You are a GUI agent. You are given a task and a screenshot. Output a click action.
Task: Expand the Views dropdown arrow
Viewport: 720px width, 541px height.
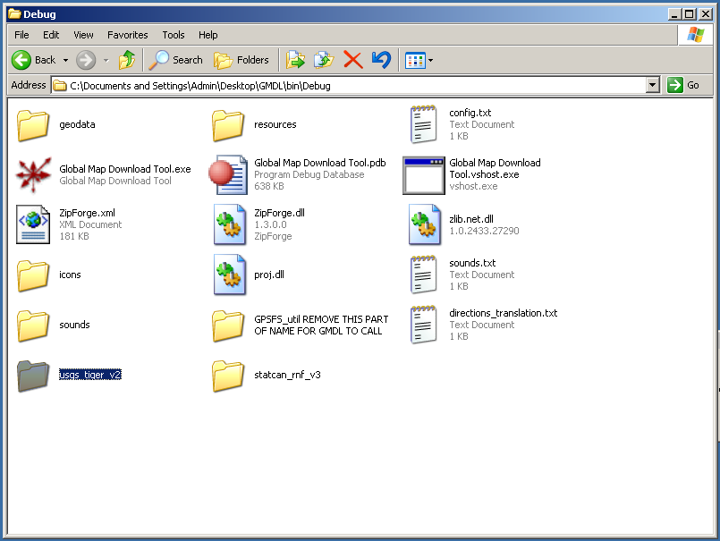[431, 61]
